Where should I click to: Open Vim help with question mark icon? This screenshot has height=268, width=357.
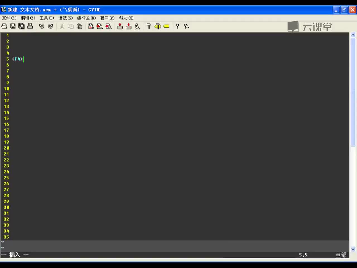(x=177, y=26)
